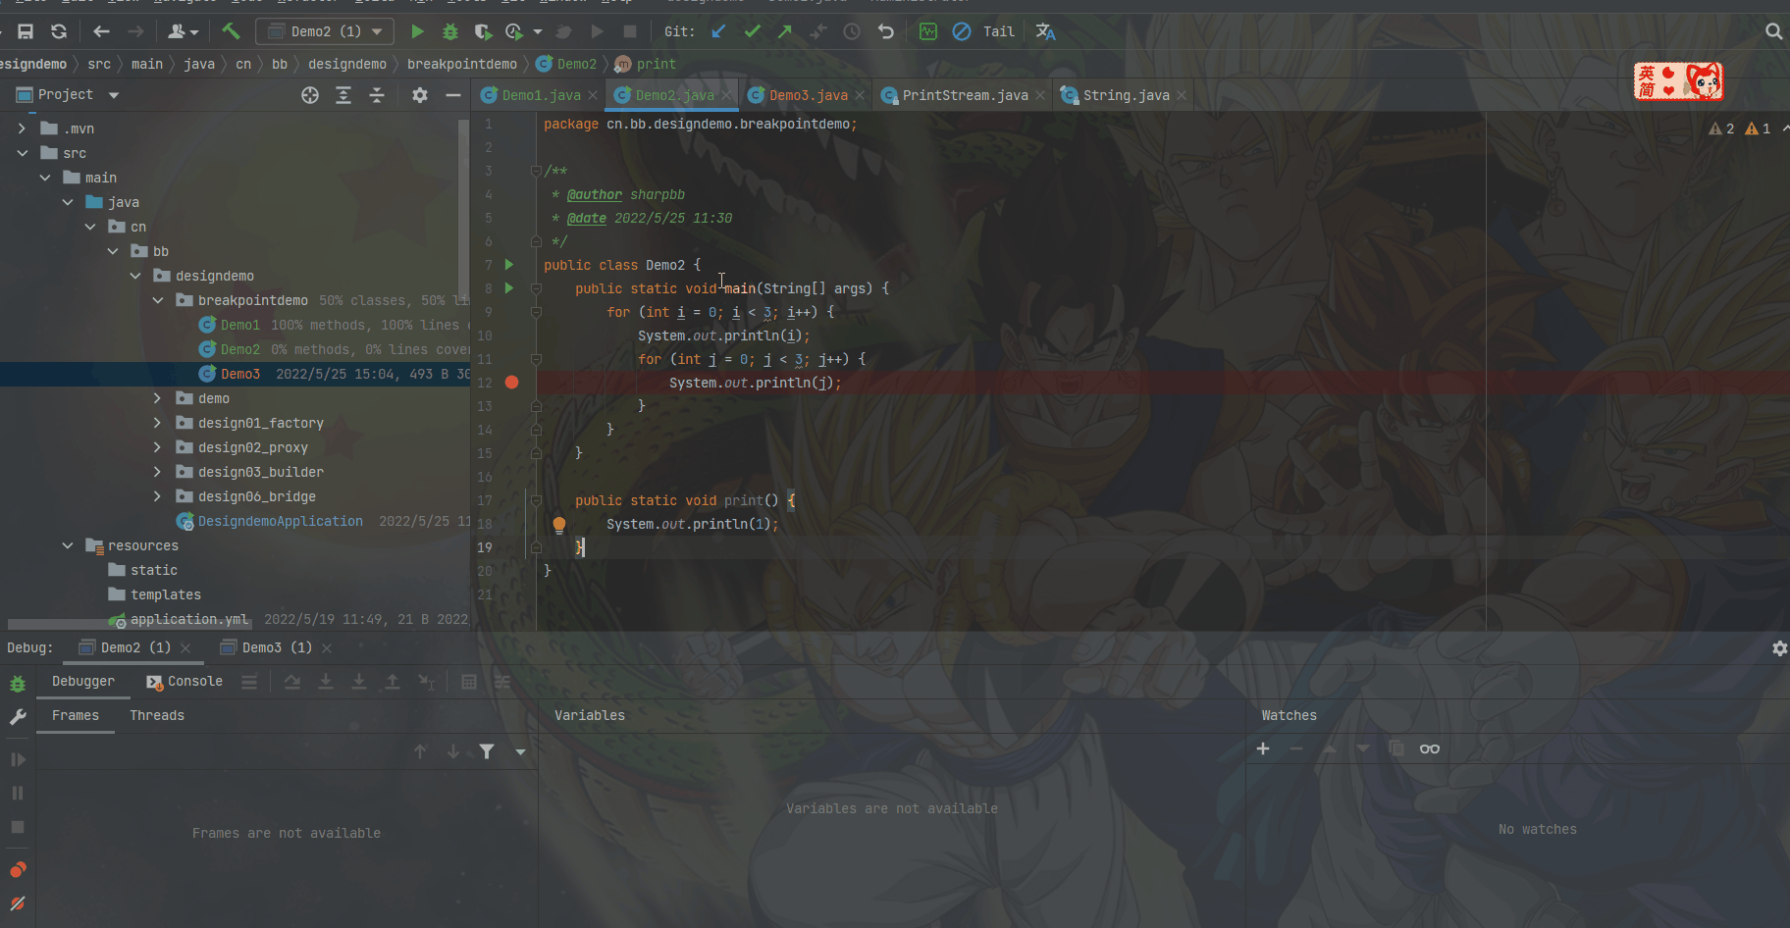Navigate back with the left arrow icon
The image size is (1790, 928).
(x=101, y=31)
